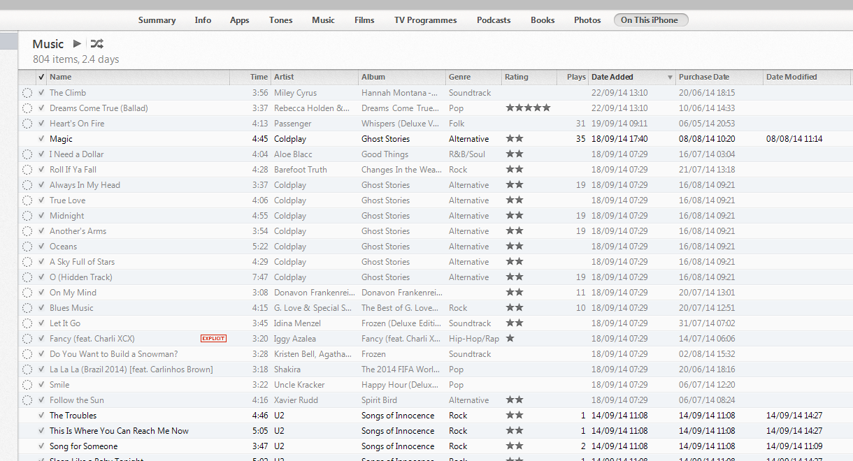The width and height of the screenshot is (853, 461).
Task: Select The Troubles track row
Action: click(x=435, y=416)
